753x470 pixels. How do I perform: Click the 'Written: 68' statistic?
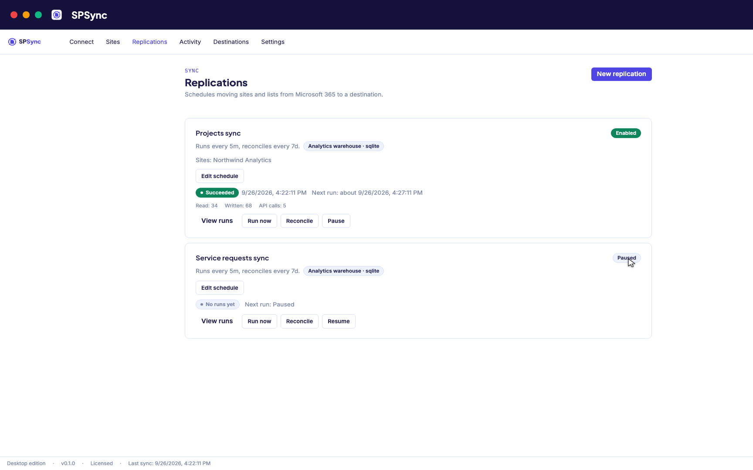coord(238,206)
